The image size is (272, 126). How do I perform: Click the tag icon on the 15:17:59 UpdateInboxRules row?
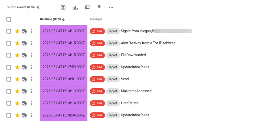[25, 67]
